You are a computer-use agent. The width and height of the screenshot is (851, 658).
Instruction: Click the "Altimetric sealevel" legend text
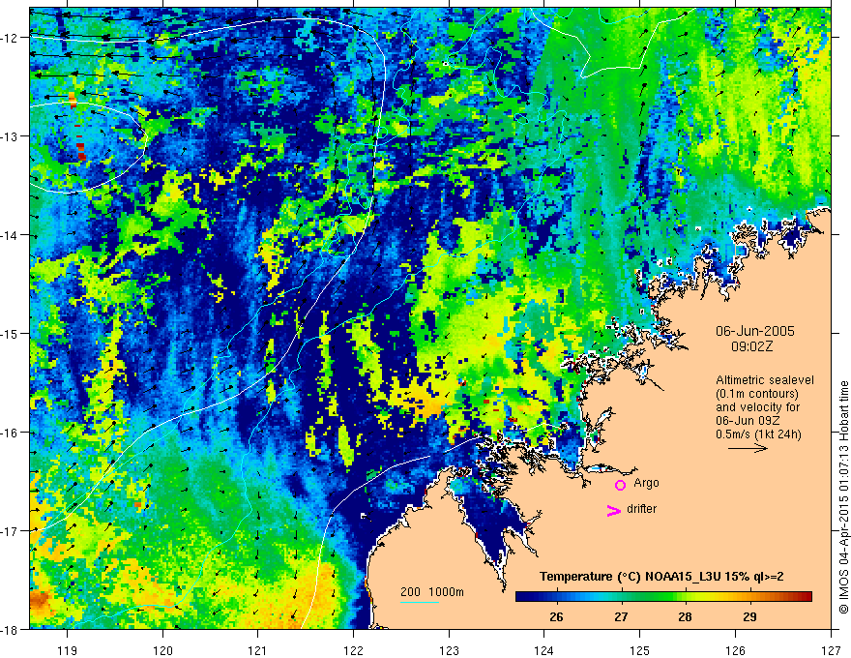pyautogui.click(x=765, y=380)
